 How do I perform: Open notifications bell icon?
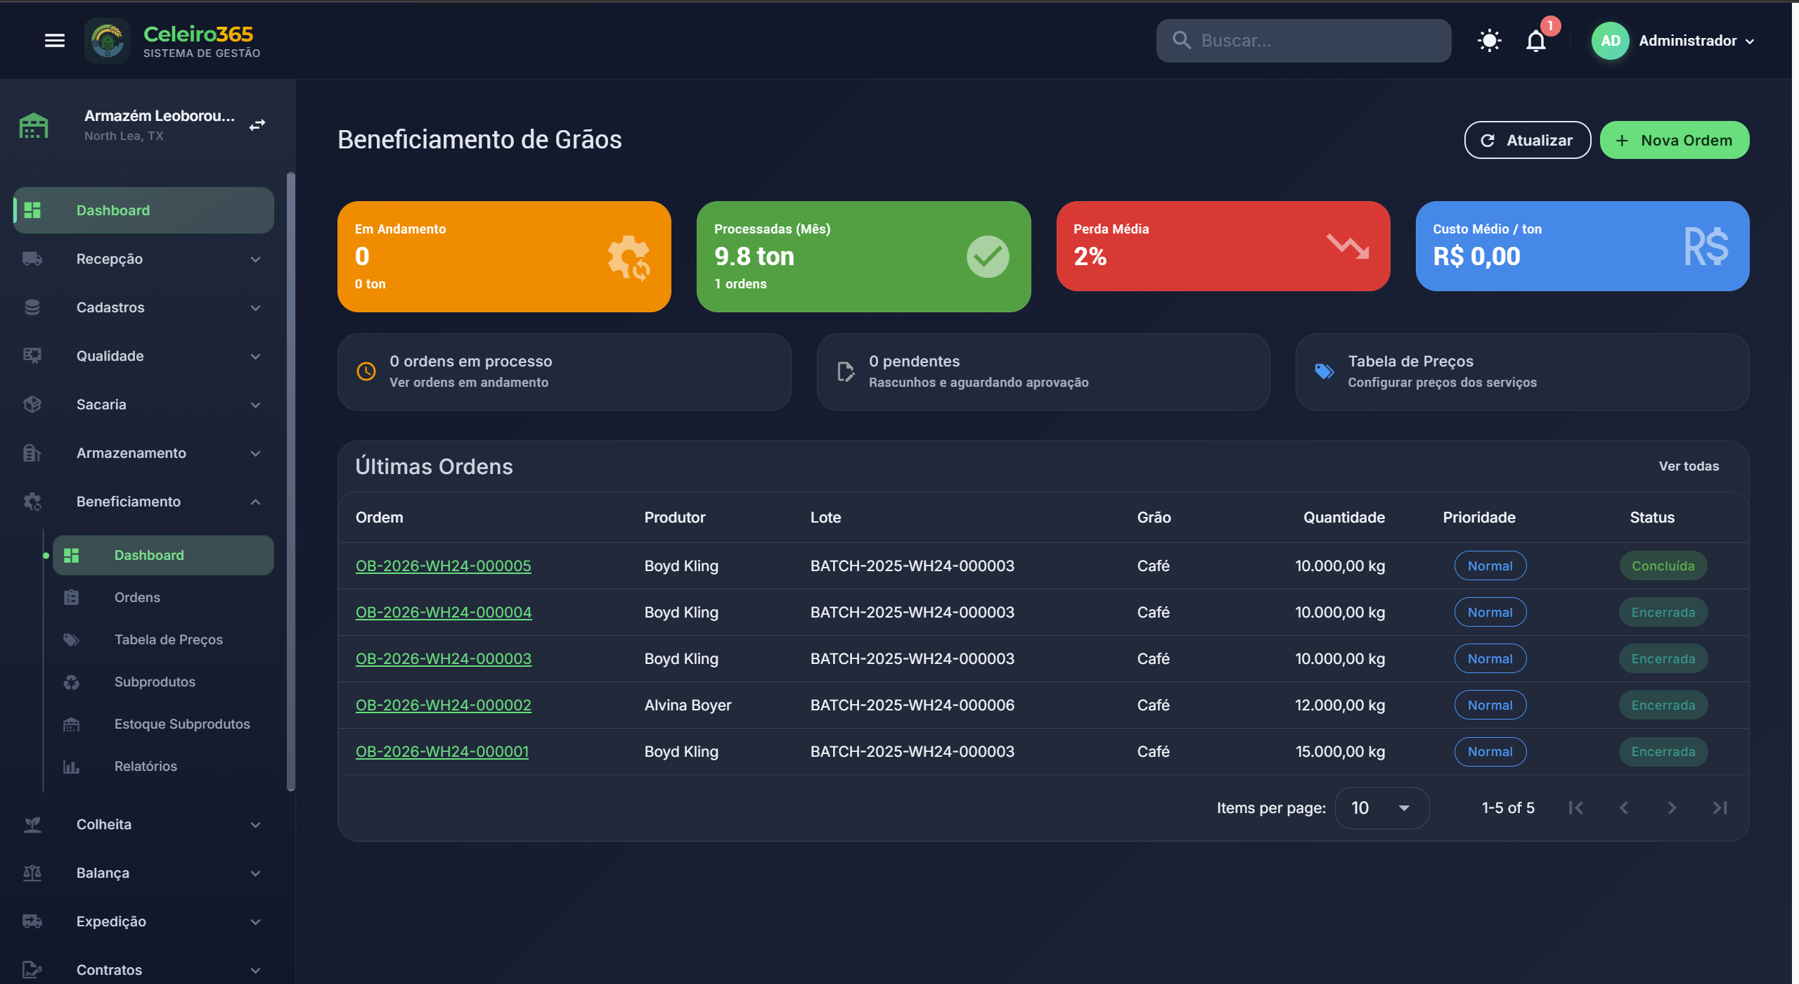click(x=1536, y=41)
